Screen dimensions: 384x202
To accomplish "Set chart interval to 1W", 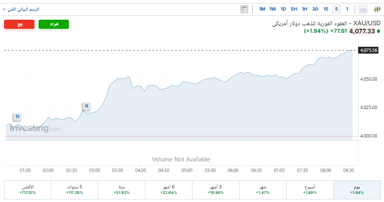I will 273,9.
